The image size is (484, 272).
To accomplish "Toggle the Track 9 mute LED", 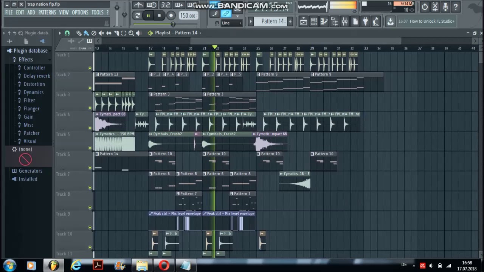I will point(90,227).
